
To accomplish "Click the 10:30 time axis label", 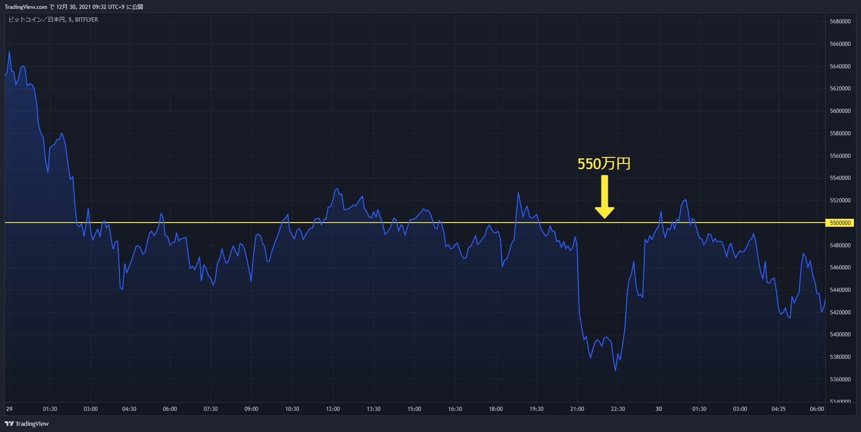I will click(x=292, y=409).
